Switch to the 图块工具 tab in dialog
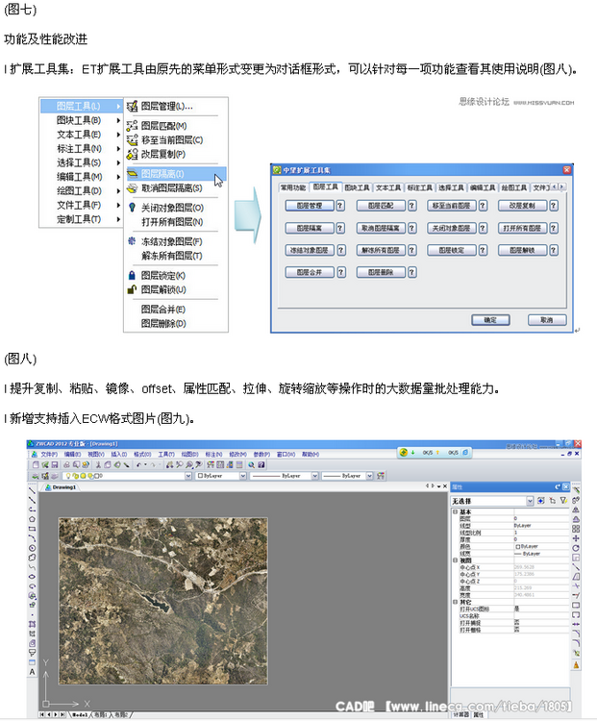This screenshot has height=721, width=597. coord(357,187)
